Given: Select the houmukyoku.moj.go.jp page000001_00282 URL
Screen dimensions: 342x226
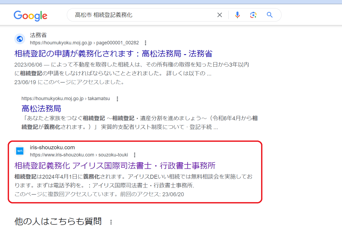Looking at the screenshot, I should coord(84,43).
